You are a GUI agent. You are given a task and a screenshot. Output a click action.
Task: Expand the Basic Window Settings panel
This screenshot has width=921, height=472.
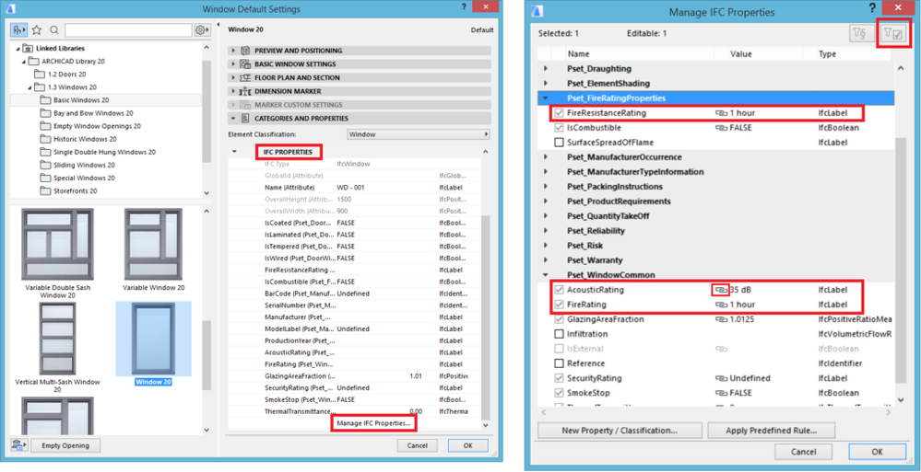pos(234,63)
